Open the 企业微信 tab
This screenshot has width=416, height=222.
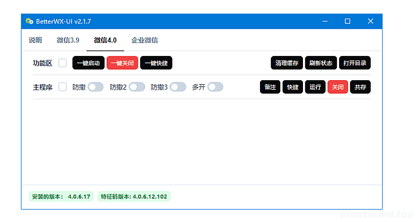click(145, 40)
